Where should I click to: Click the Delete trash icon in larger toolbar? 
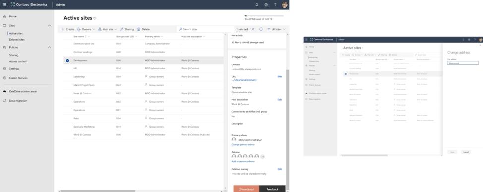coord(139,29)
